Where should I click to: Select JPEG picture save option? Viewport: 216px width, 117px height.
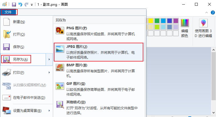coord(99,52)
